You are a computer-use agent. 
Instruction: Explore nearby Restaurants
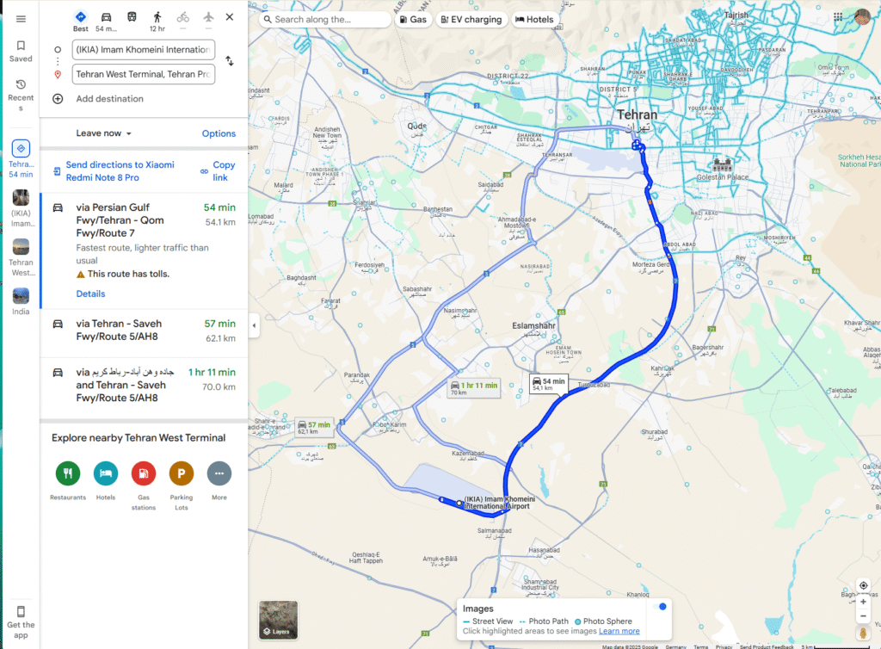click(x=68, y=473)
